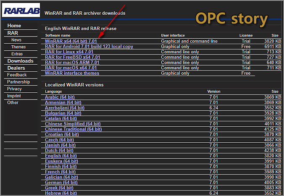Click the 'Software name' column header
The width and height of the screenshot is (284, 196).
click(58, 36)
